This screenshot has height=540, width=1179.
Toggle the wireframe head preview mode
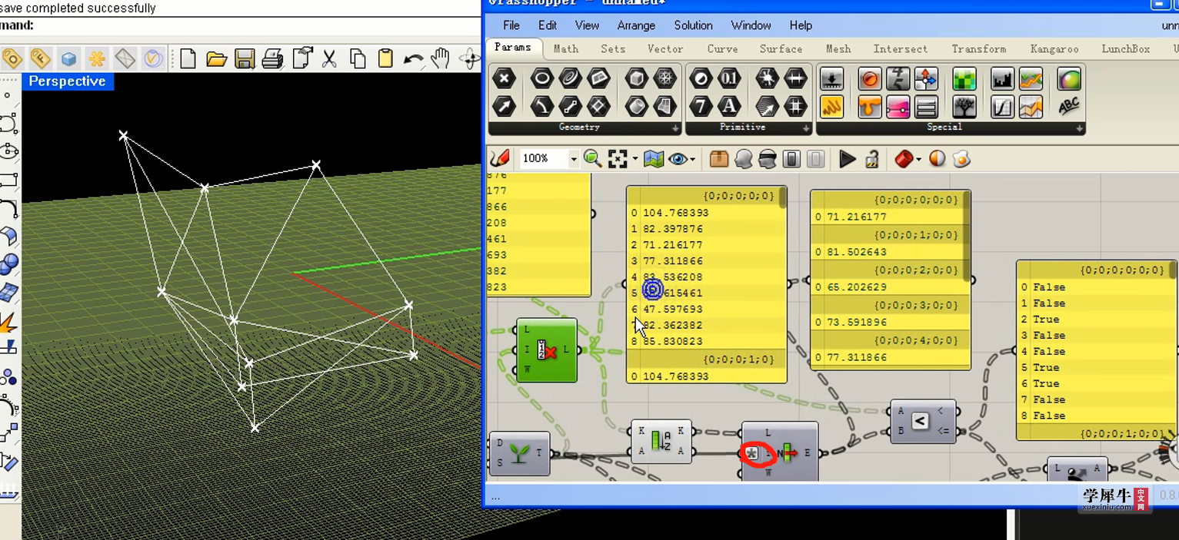coord(768,159)
